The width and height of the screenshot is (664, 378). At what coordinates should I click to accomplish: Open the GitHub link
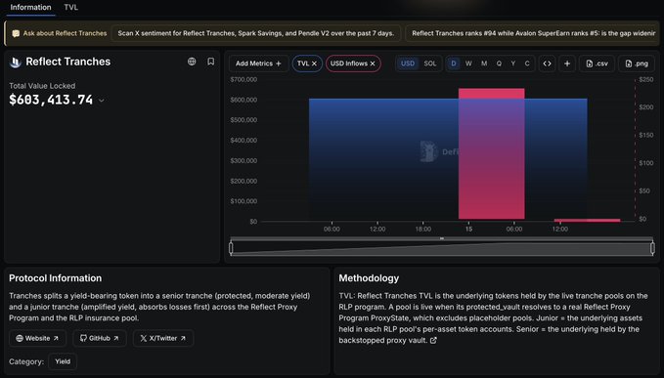click(x=99, y=338)
